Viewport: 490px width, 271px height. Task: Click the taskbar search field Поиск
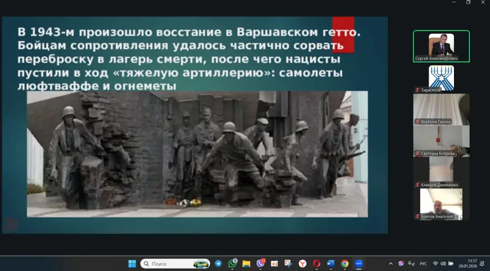175,264
